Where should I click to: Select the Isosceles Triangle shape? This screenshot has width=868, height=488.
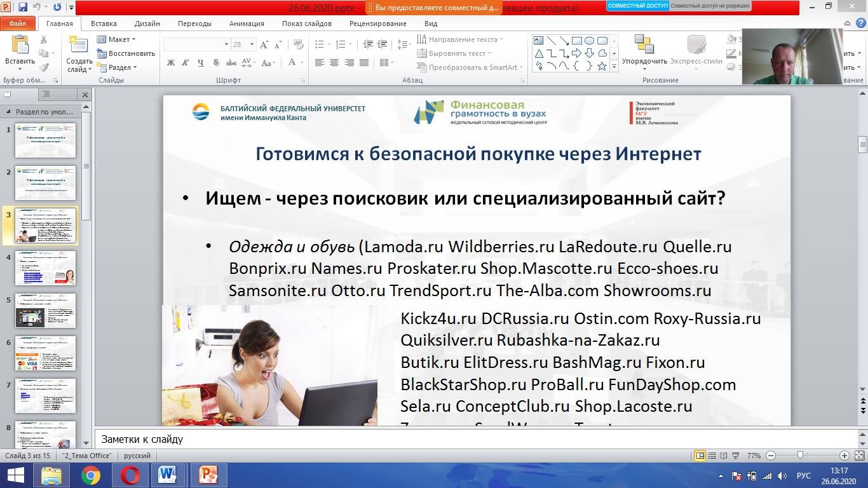539,53
